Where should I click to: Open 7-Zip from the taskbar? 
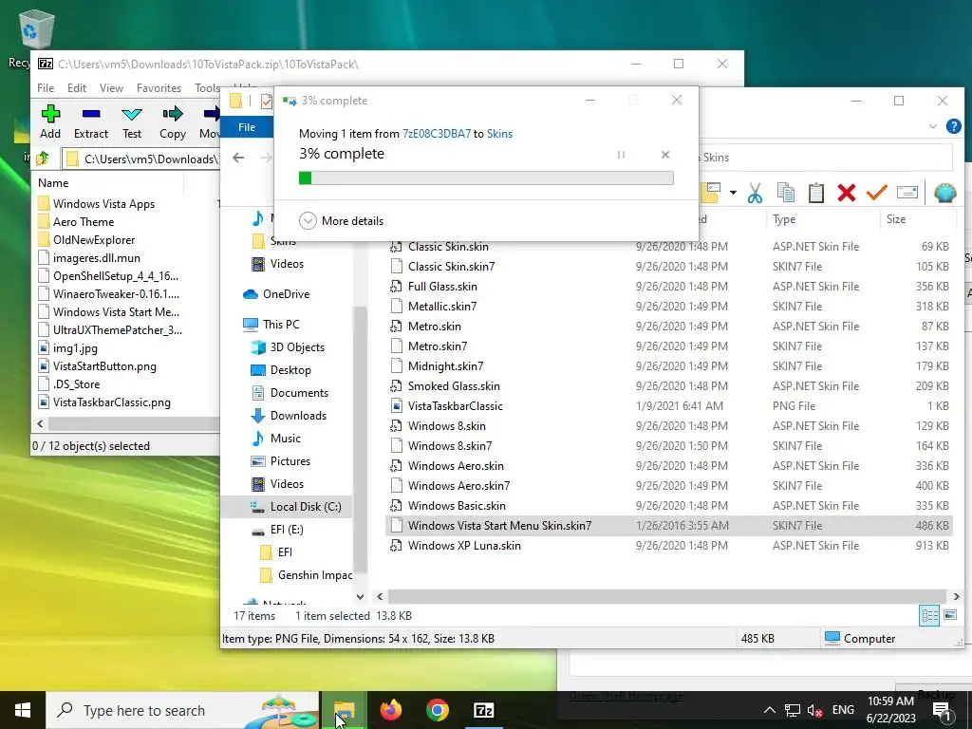[x=483, y=710]
